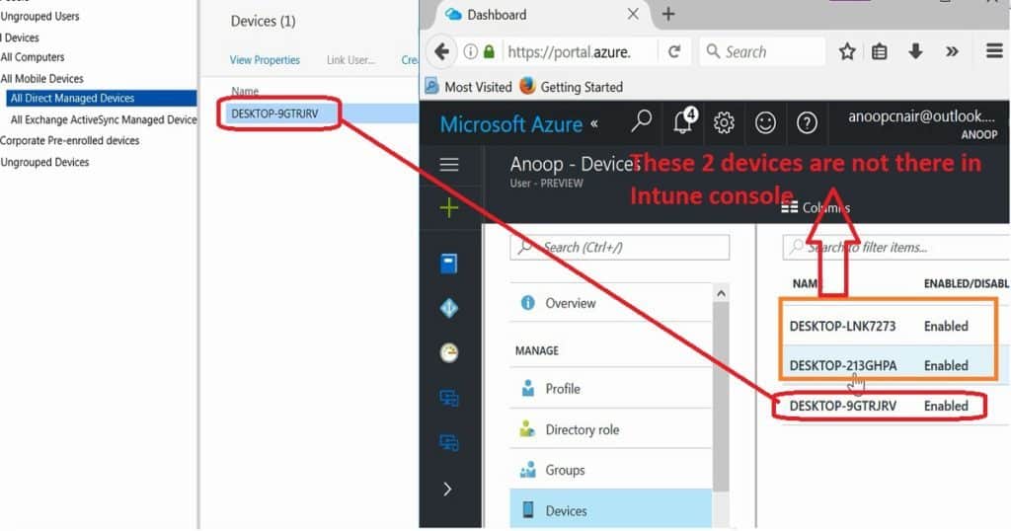This screenshot has width=1011, height=531.
Task: Open Getting Started bookmark
Action: pyautogui.click(x=572, y=86)
